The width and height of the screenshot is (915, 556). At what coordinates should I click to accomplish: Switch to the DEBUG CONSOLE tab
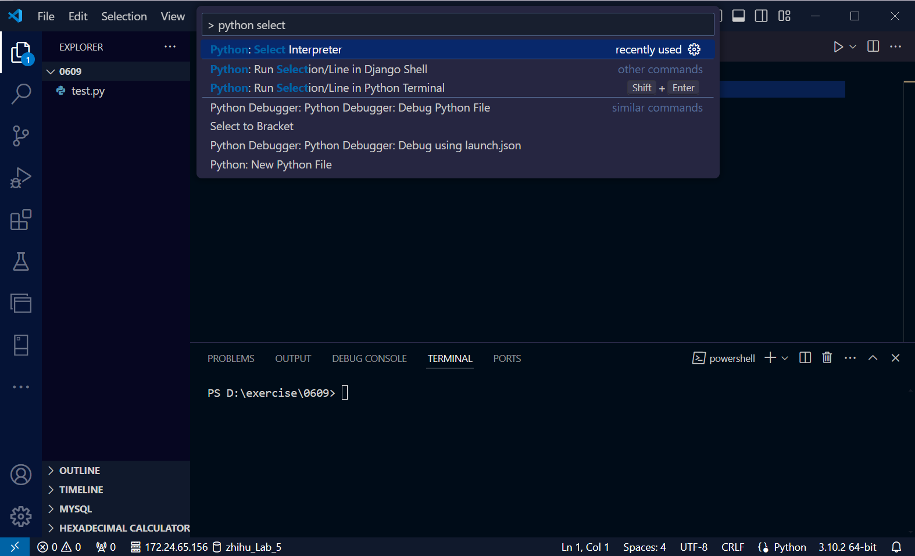point(369,358)
